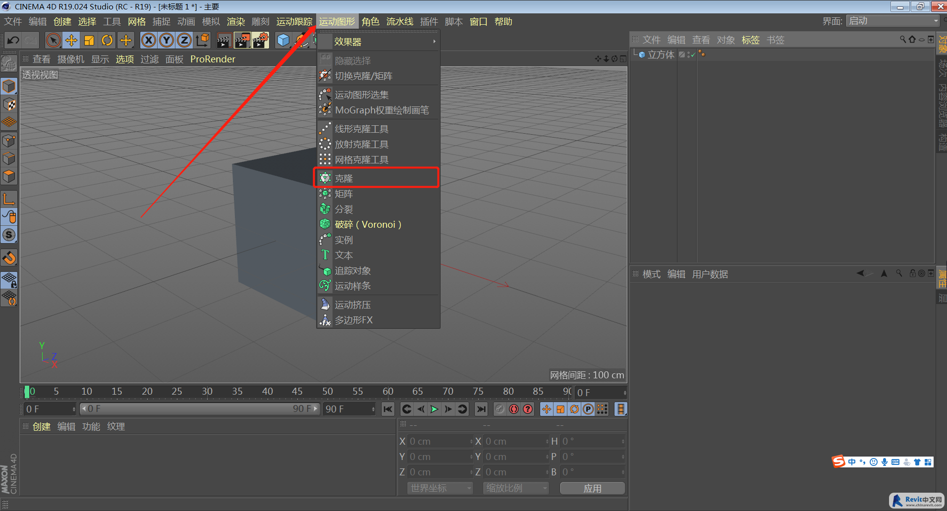Enable the Axis mode icon
Image resolution: width=947 pixels, height=511 pixels.
pyautogui.click(x=9, y=199)
